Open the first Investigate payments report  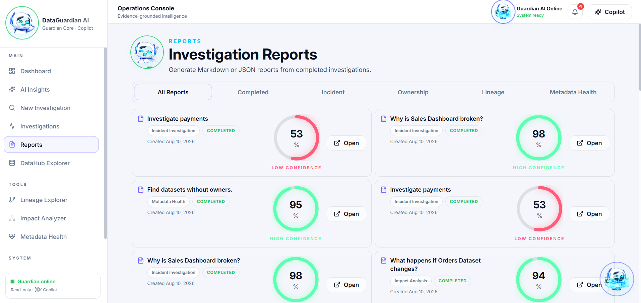coord(346,143)
